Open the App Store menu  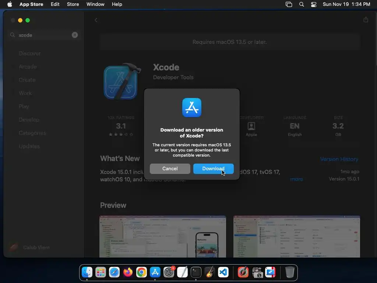[x=31, y=4]
